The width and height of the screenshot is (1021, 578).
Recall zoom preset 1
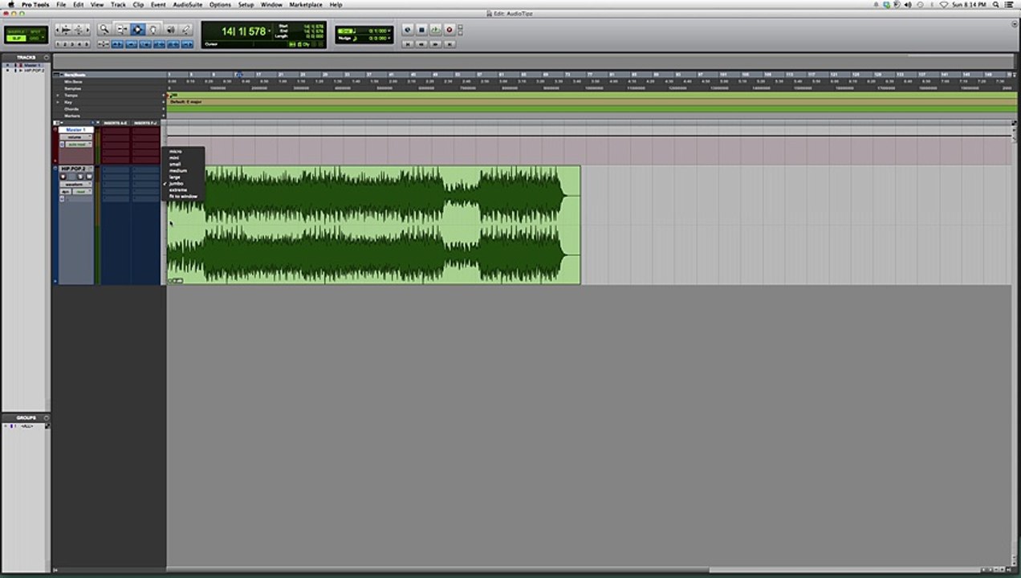click(x=59, y=44)
